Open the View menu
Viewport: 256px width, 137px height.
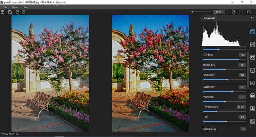pyautogui.click(x=15, y=7)
